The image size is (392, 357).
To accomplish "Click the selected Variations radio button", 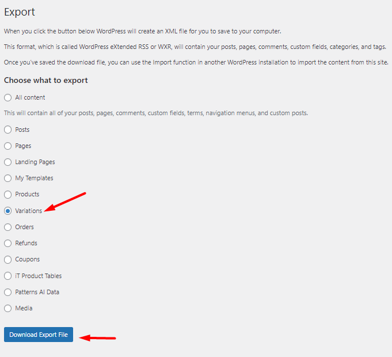I will coord(7,211).
